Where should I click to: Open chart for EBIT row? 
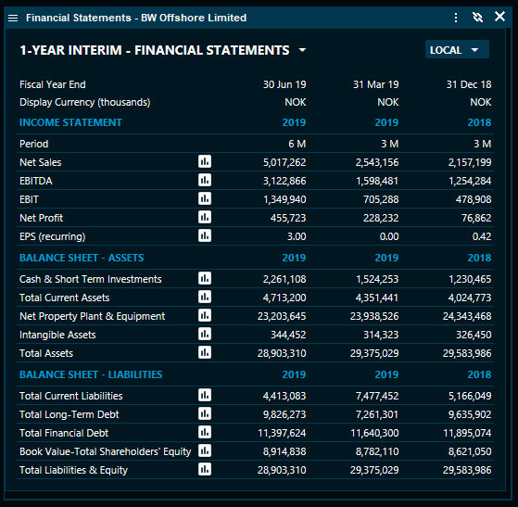[205, 198]
